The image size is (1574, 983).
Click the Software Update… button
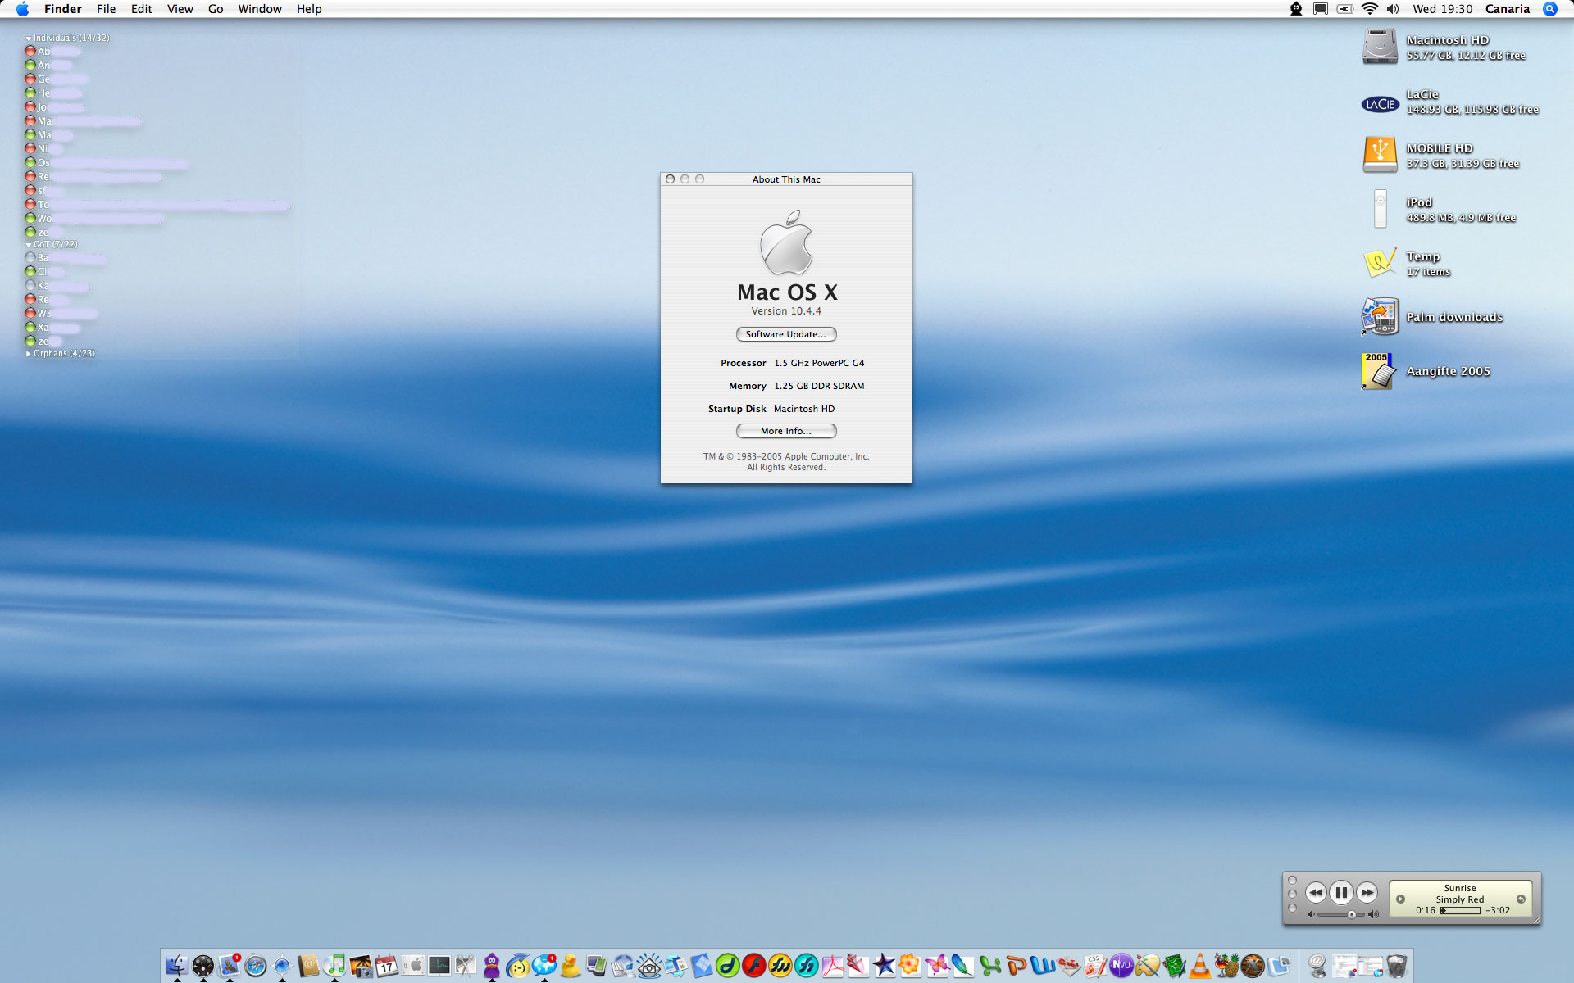[786, 334]
